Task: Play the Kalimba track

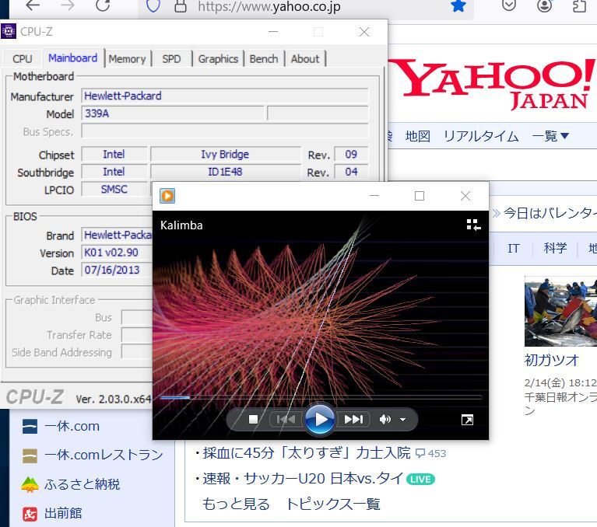Action: (x=320, y=419)
